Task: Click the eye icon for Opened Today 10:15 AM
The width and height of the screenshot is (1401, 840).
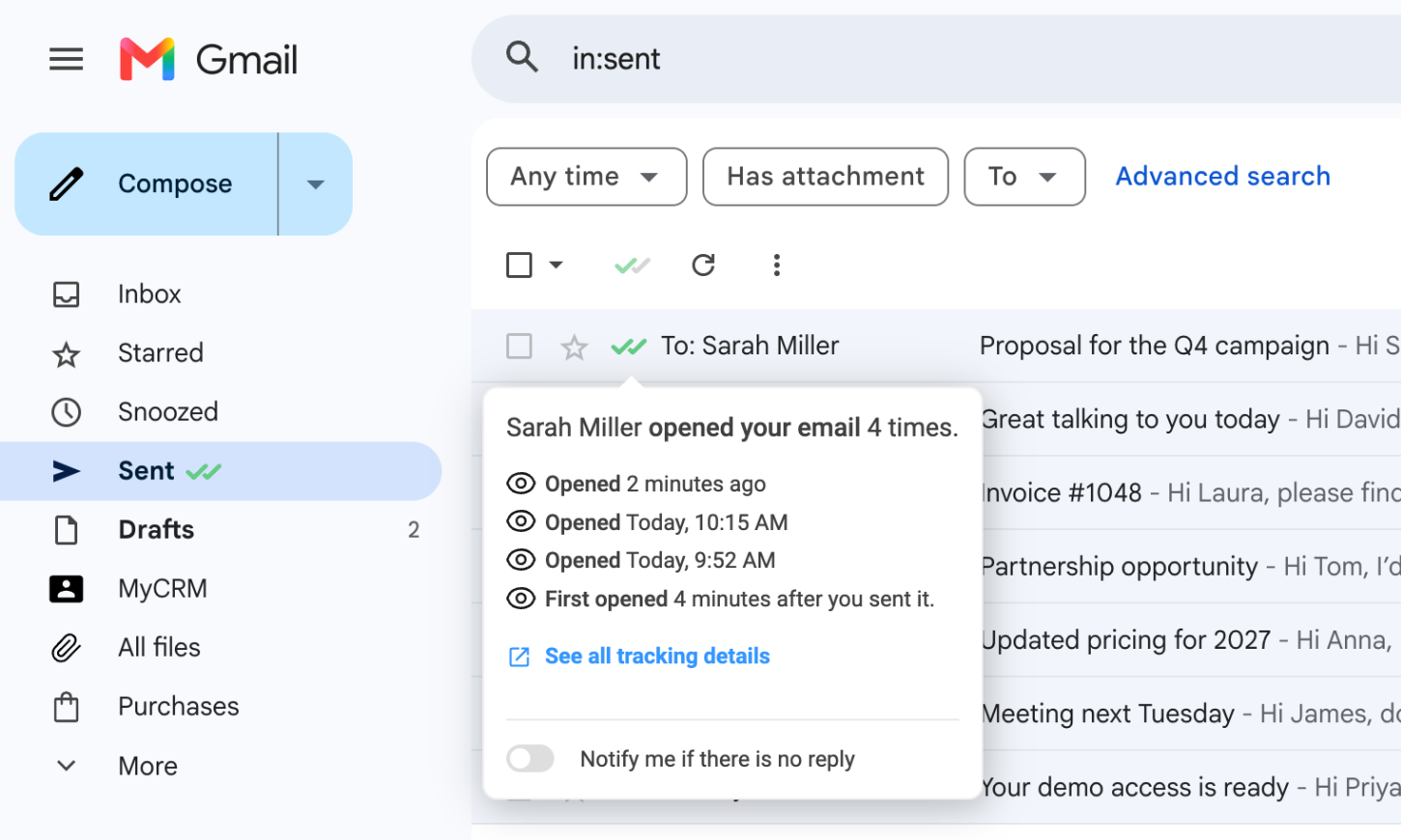Action: tap(521, 522)
